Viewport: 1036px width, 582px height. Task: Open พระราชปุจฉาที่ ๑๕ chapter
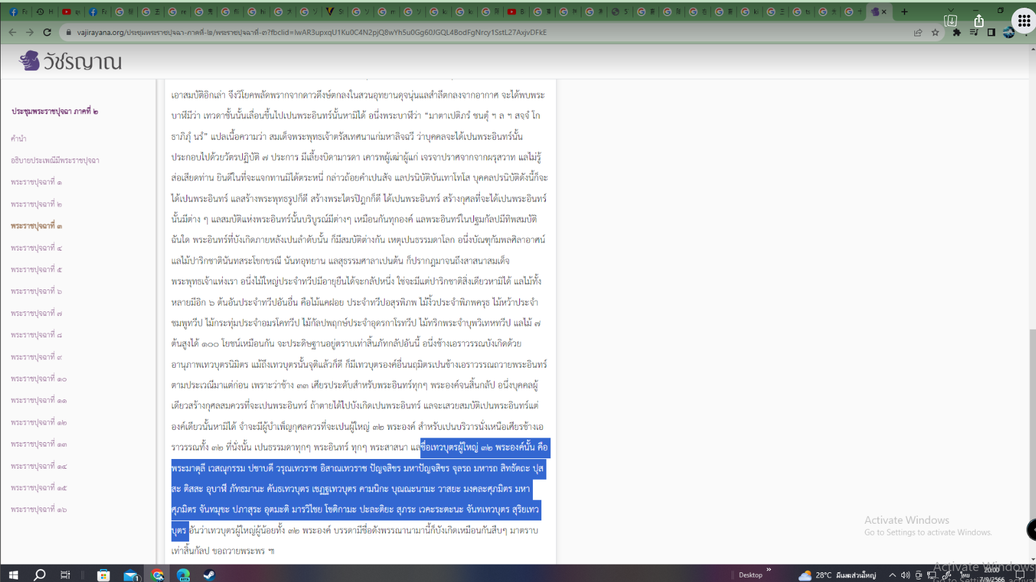click(39, 487)
